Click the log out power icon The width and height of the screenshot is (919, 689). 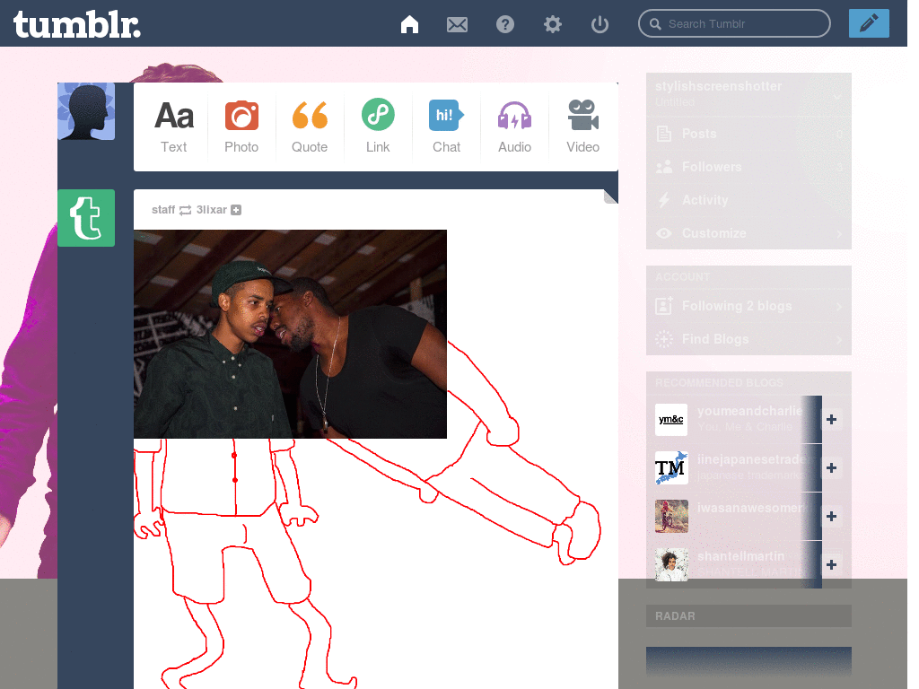600,24
